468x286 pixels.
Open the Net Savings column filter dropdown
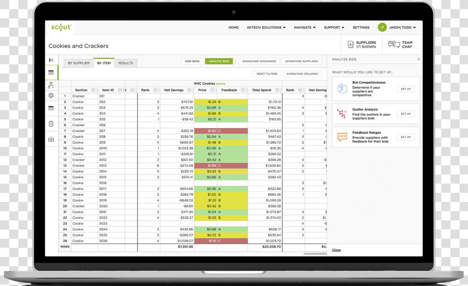(189, 90)
